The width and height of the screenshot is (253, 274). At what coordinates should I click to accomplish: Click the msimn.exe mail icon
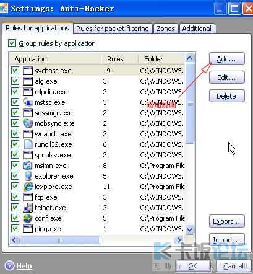tap(28, 166)
